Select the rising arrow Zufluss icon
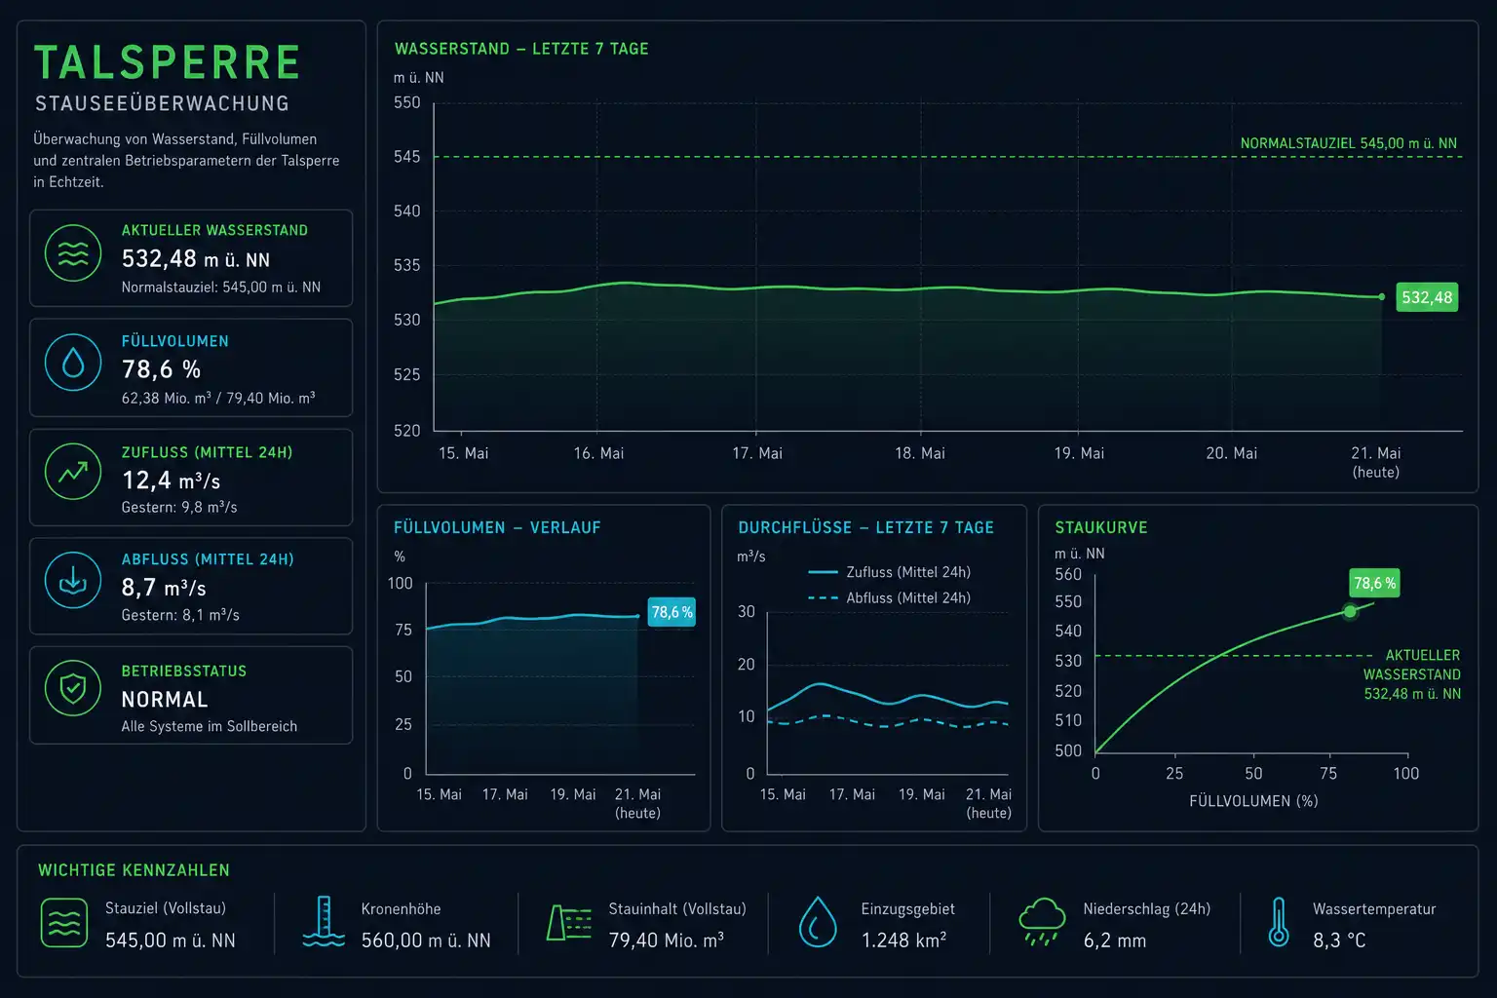The image size is (1497, 998). 73,472
